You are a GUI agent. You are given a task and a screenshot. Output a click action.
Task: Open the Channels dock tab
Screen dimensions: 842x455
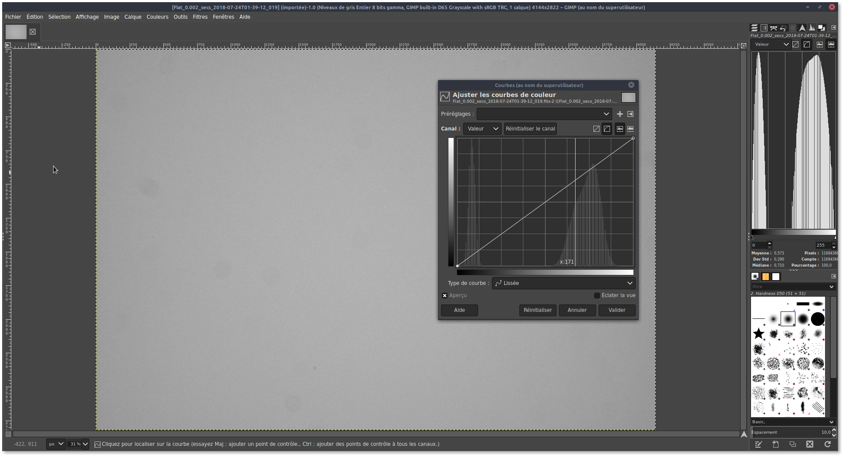[x=764, y=28]
